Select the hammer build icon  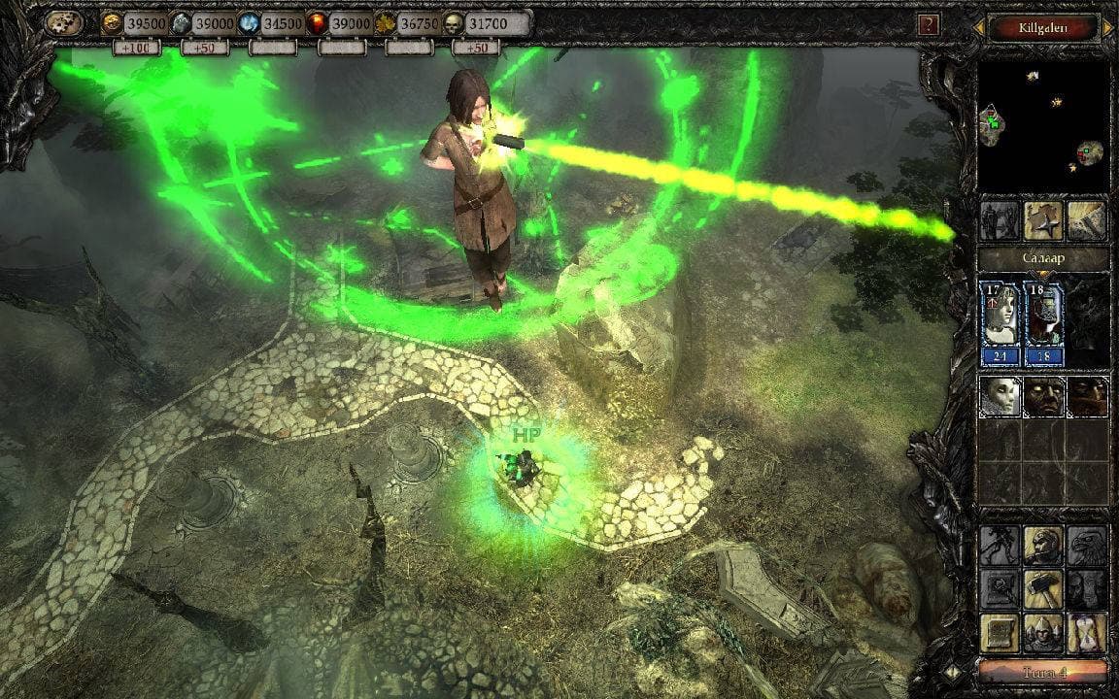click(x=1043, y=588)
